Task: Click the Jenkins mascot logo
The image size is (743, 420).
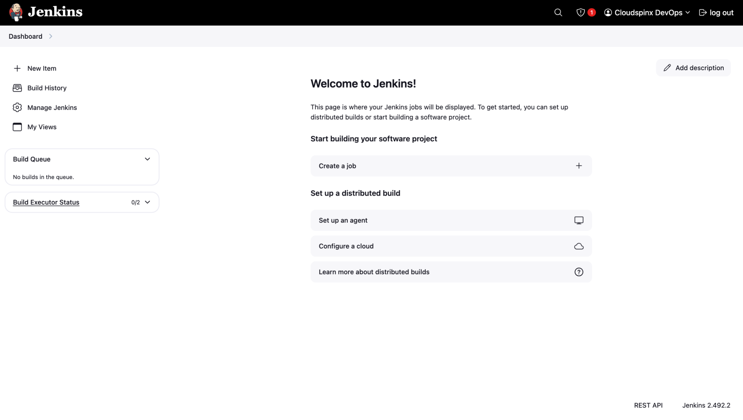Action: pyautogui.click(x=16, y=12)
